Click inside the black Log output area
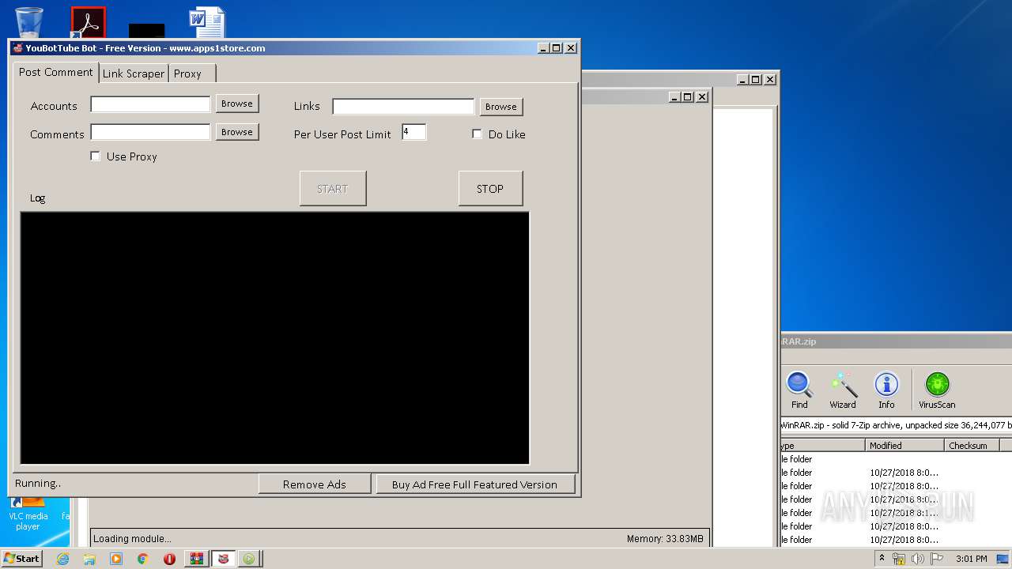Image resolution: width=1012 pixels, height=569 pixels. click(x=274, y=338)
